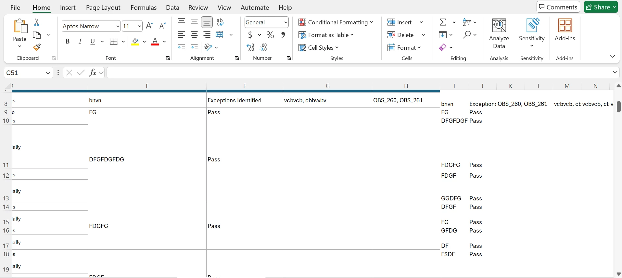Apply the yellow Fill Color

click(x=135, y=41)
